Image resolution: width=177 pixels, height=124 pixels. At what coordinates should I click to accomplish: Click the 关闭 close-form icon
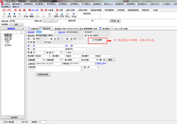pyautogui.click(x=74, y=14)
